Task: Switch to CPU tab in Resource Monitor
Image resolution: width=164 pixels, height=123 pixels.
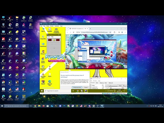Action: pyautogui.click(x=97, y=83)
